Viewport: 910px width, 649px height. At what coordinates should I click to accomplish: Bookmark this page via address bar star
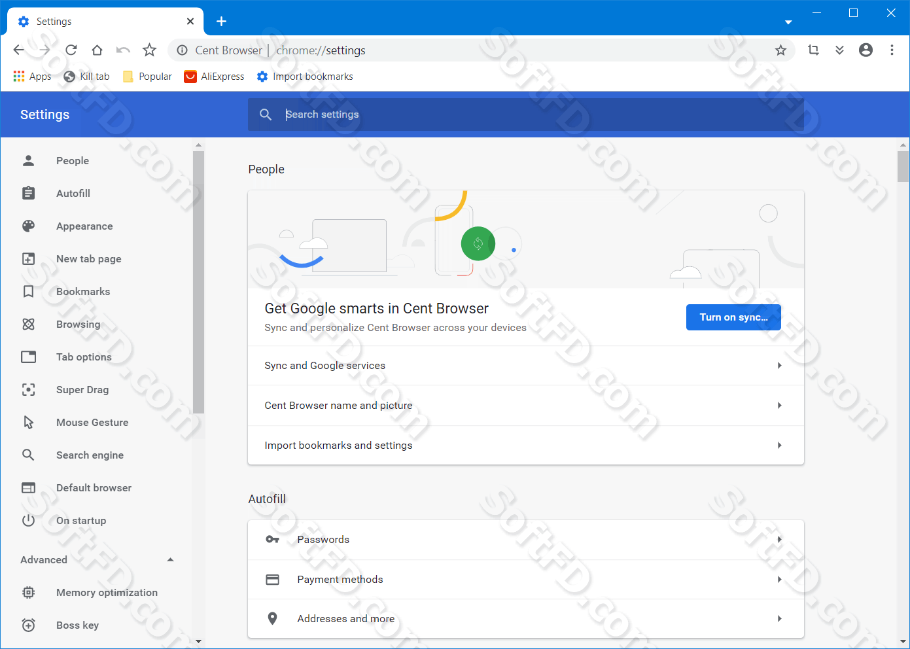point(780,50)
